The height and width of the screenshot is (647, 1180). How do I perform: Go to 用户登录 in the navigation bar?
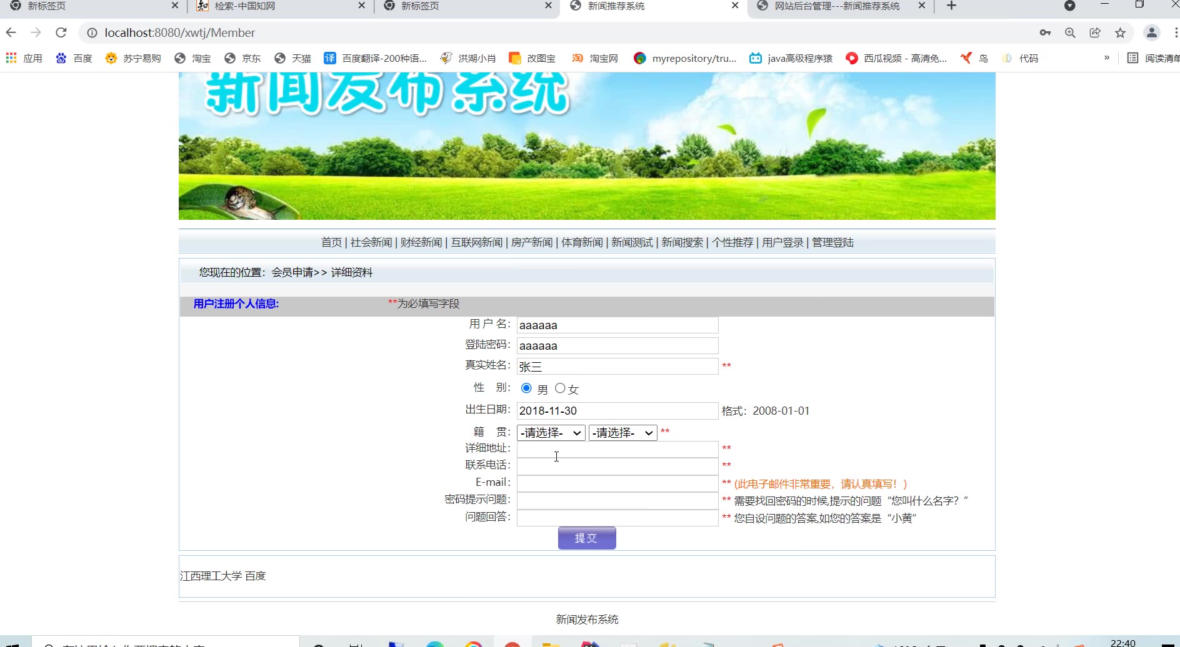click(782, 242)
